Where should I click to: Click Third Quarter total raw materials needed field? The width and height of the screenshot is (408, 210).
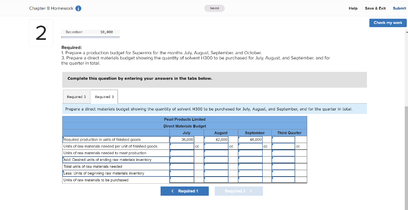click(283, 167)
